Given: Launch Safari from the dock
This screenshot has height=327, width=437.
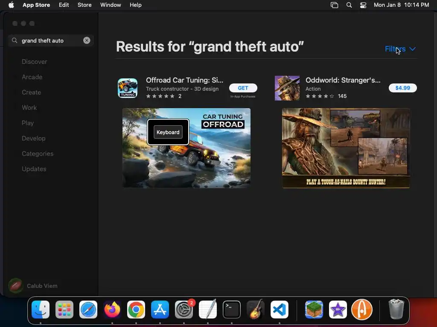Looking at the screenshot, I should point(88,310).
